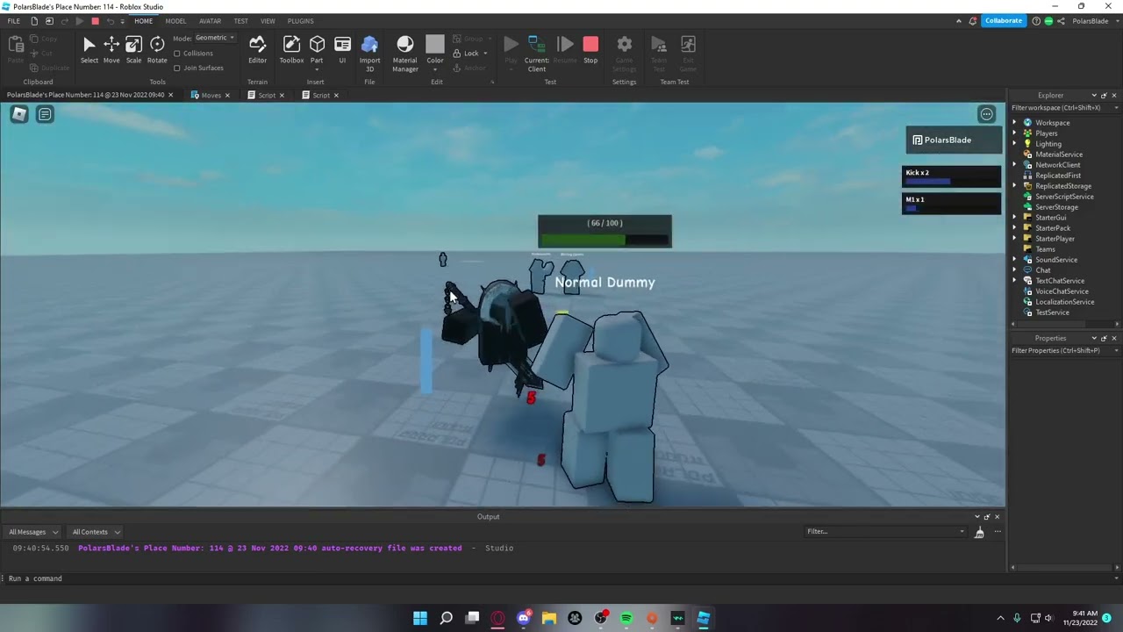The image size is (1123, 632).
Task: Open the PolarsBlade account dropdown
Action: click(1094, 21)
